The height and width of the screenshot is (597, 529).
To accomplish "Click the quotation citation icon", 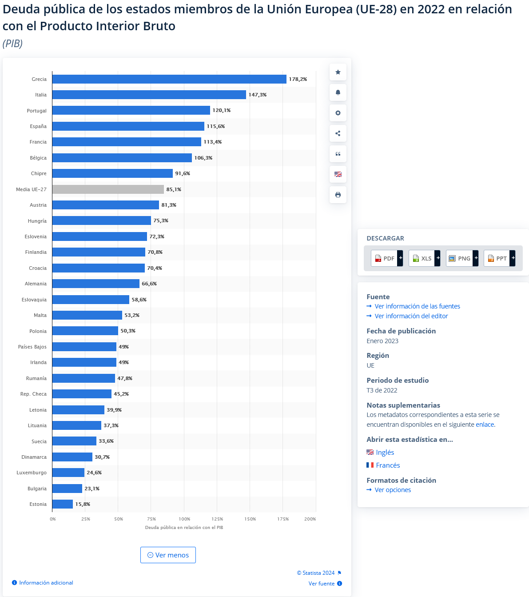I will tap(338, 154).
